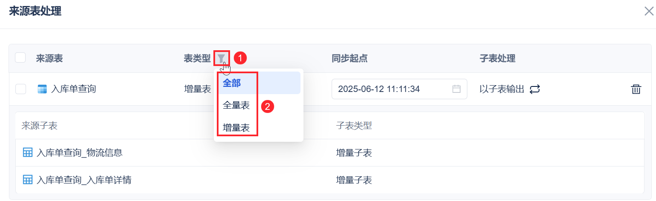Check the select-all checkbox in header
The image size is (656, 201).
tap(20, 57)
